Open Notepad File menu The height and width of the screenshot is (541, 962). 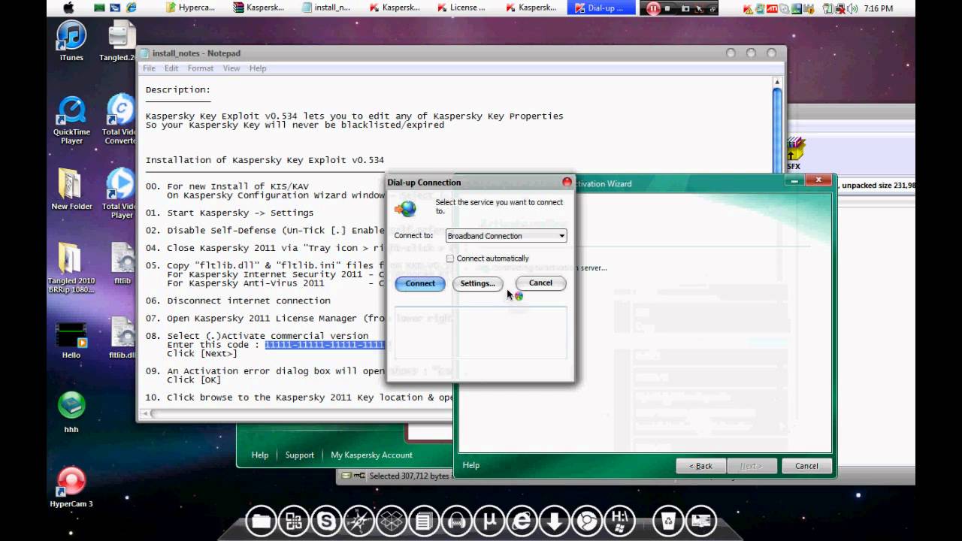pyautogui.click(x=149, y=68)
